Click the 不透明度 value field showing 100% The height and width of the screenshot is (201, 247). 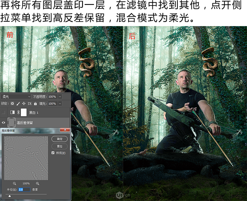click(x=53, y=97)
